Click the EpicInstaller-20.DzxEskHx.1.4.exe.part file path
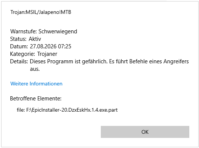This screenshot has width=199, height=148. pyautogui.click(x=72, y=110)
